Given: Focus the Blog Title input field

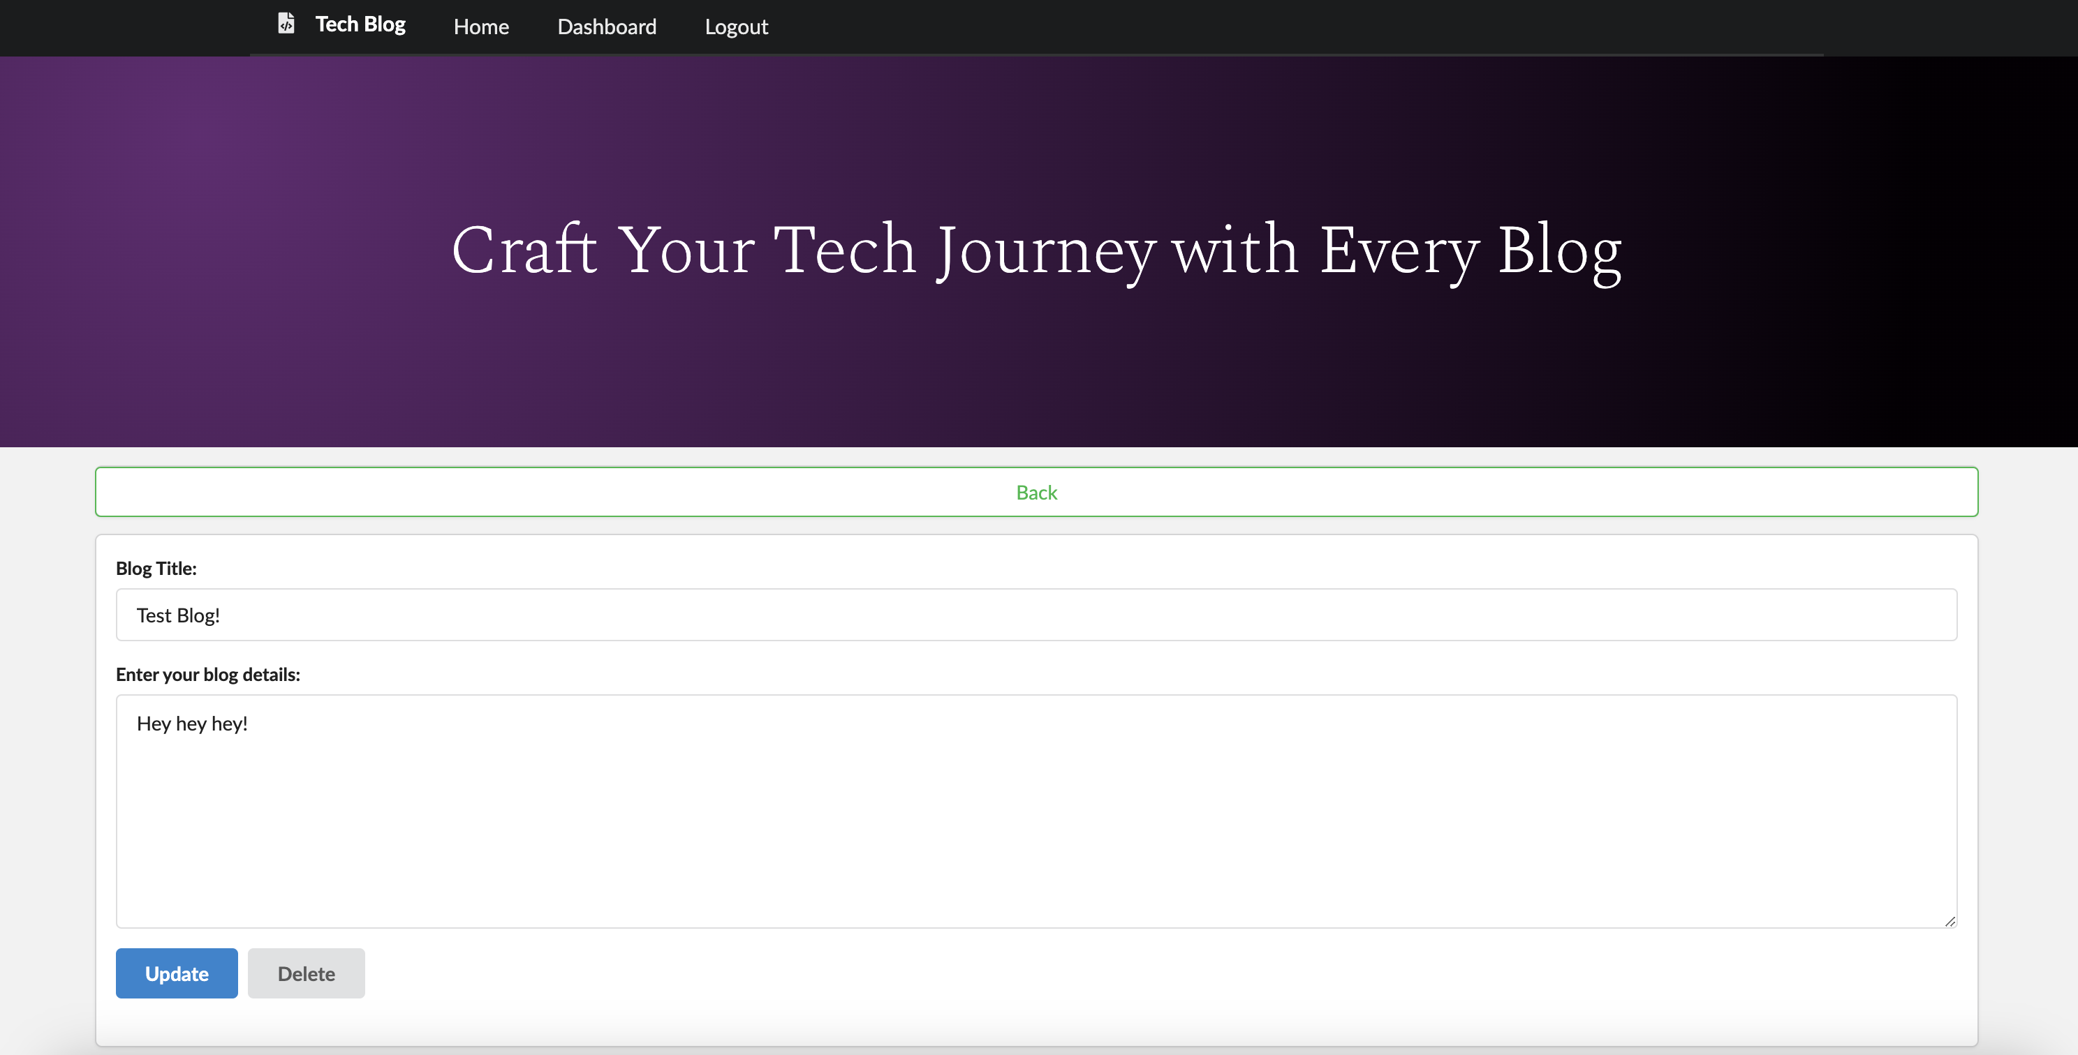Looking at the screenshot, I should (1036, 615).
